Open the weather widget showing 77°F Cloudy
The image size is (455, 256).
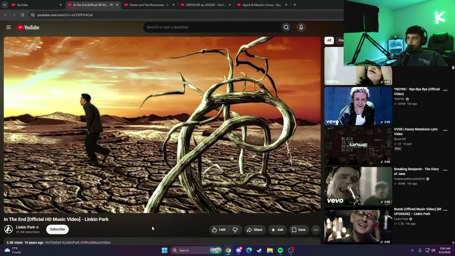13,250
